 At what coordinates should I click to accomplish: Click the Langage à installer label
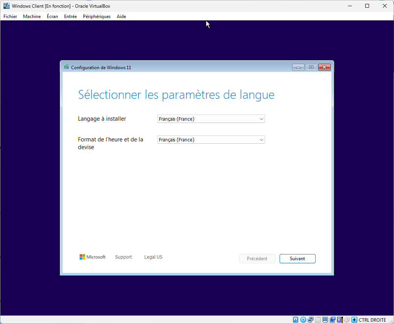tap(102, 119)
